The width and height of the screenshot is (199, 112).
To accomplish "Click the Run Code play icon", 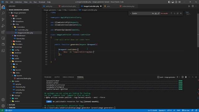I will (189, 6).
